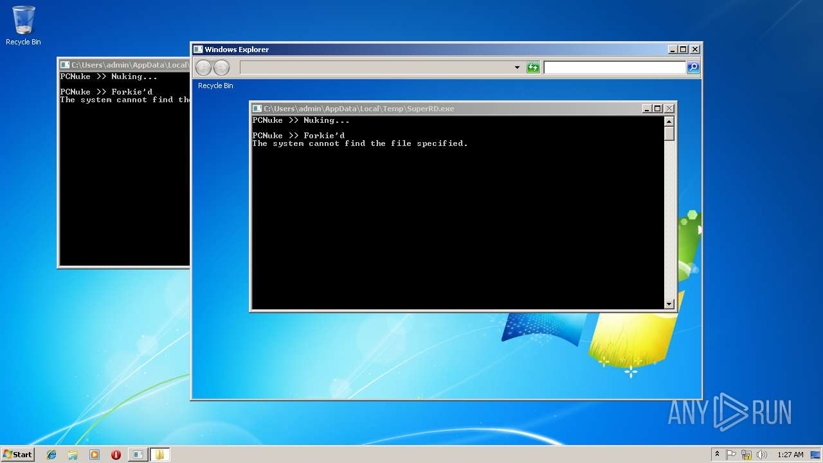
Task: Click the Back arrow in Windows Explorer
Action: (203, 68)
